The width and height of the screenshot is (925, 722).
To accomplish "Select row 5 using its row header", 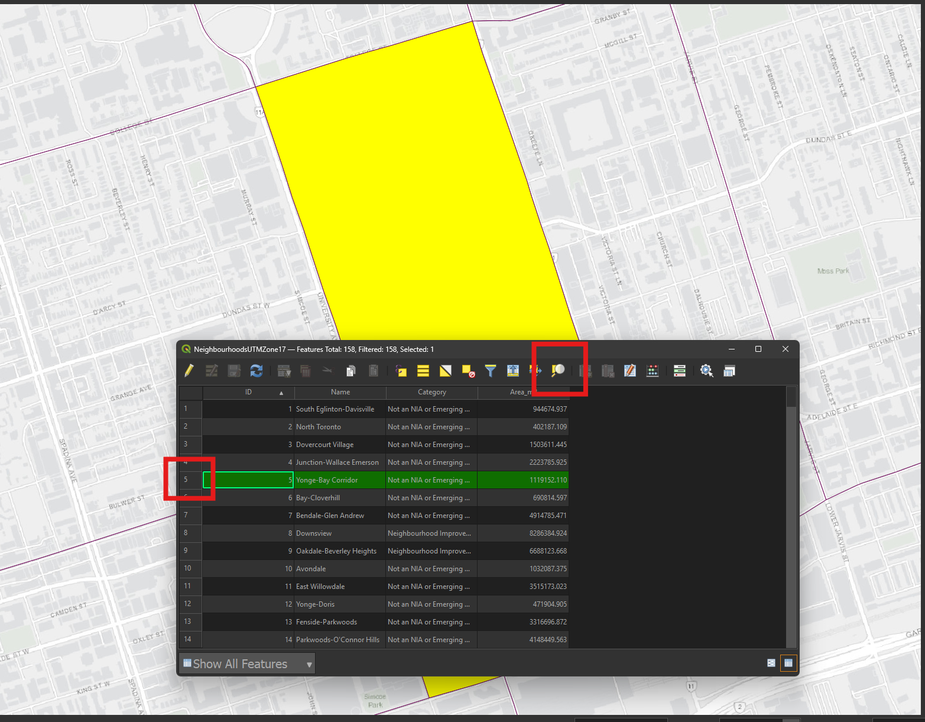I will [191, 480].
